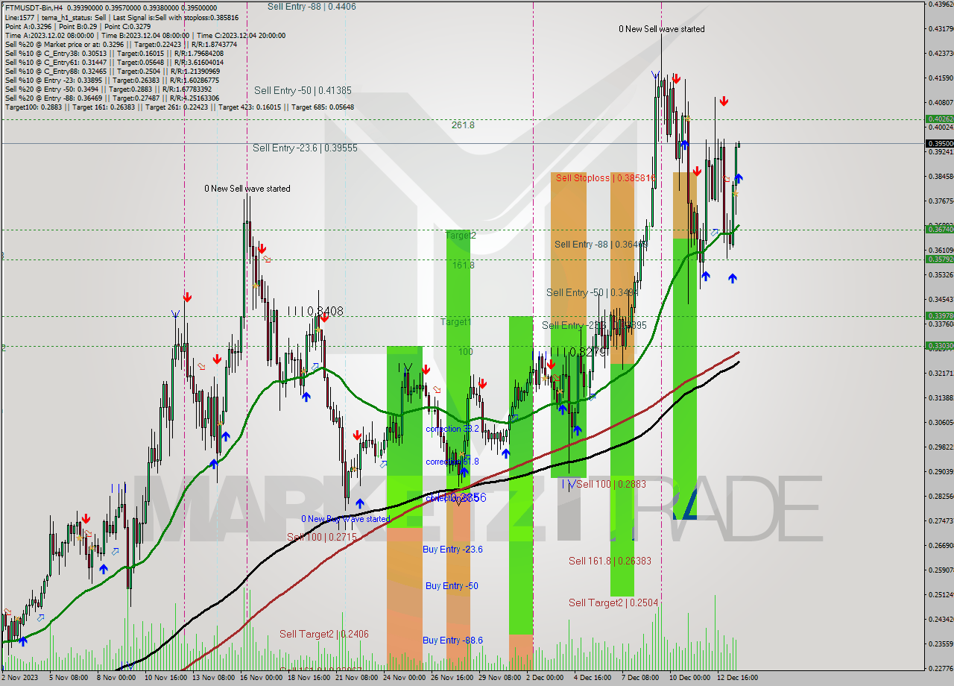Click the 'Sell %10 @ C_Entry88: 0.32465' line
The height and width of the screenshot is (686, 954).
click(112, 71)
